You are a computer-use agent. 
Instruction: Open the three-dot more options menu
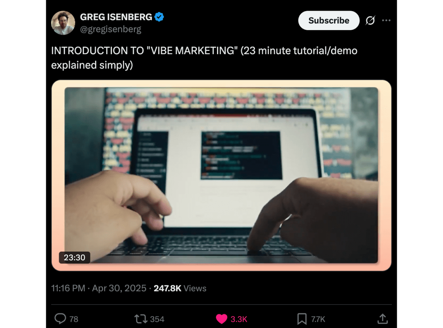point(386,20)
